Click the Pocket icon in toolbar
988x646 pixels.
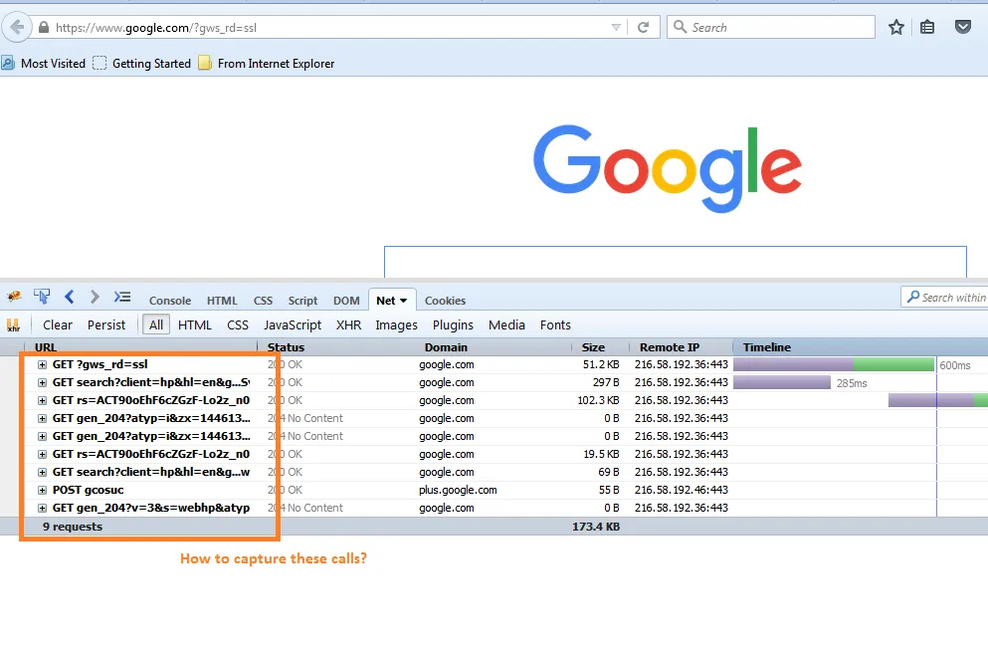(x=963, y=27)
